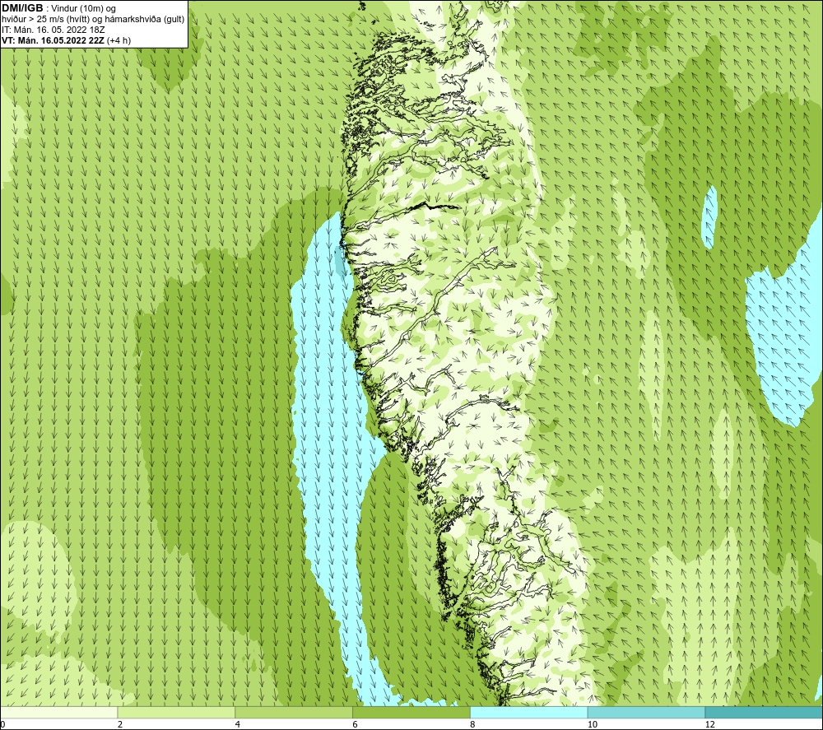The height and width of the screenshot is (730, 823).
Task: Click the scale label "10"
Action: (593, 725)
